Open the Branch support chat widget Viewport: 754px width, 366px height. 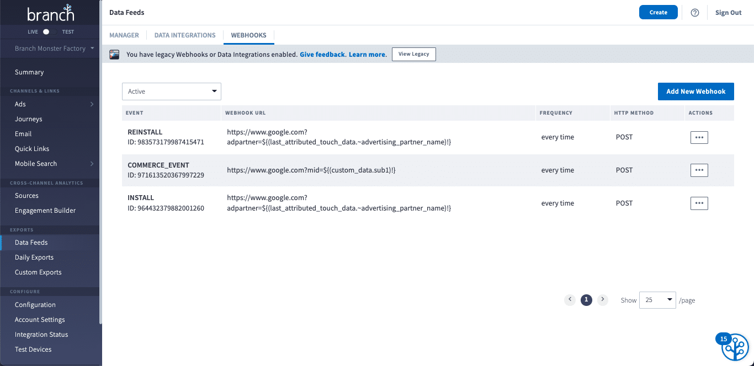pyautogui.click(x=734, y=346)
